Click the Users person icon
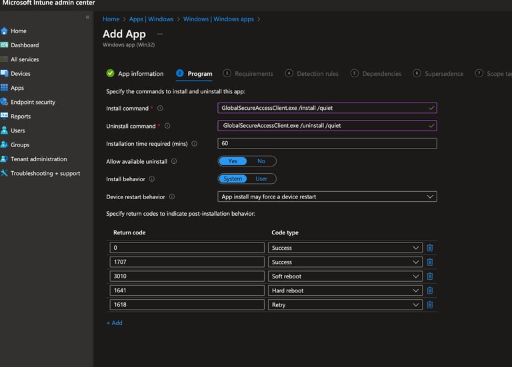Screen dimensions: 512x367 click(x=4, y=131)
